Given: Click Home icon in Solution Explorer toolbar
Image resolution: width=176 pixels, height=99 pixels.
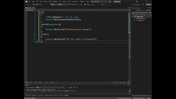Looking at the screenshot, I should tap(137, 10).
